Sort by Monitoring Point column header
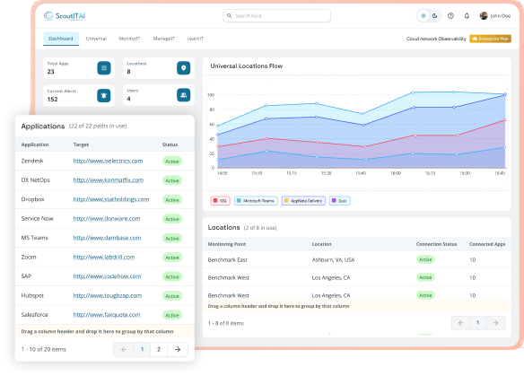524x376 pixels. [227, 244]
